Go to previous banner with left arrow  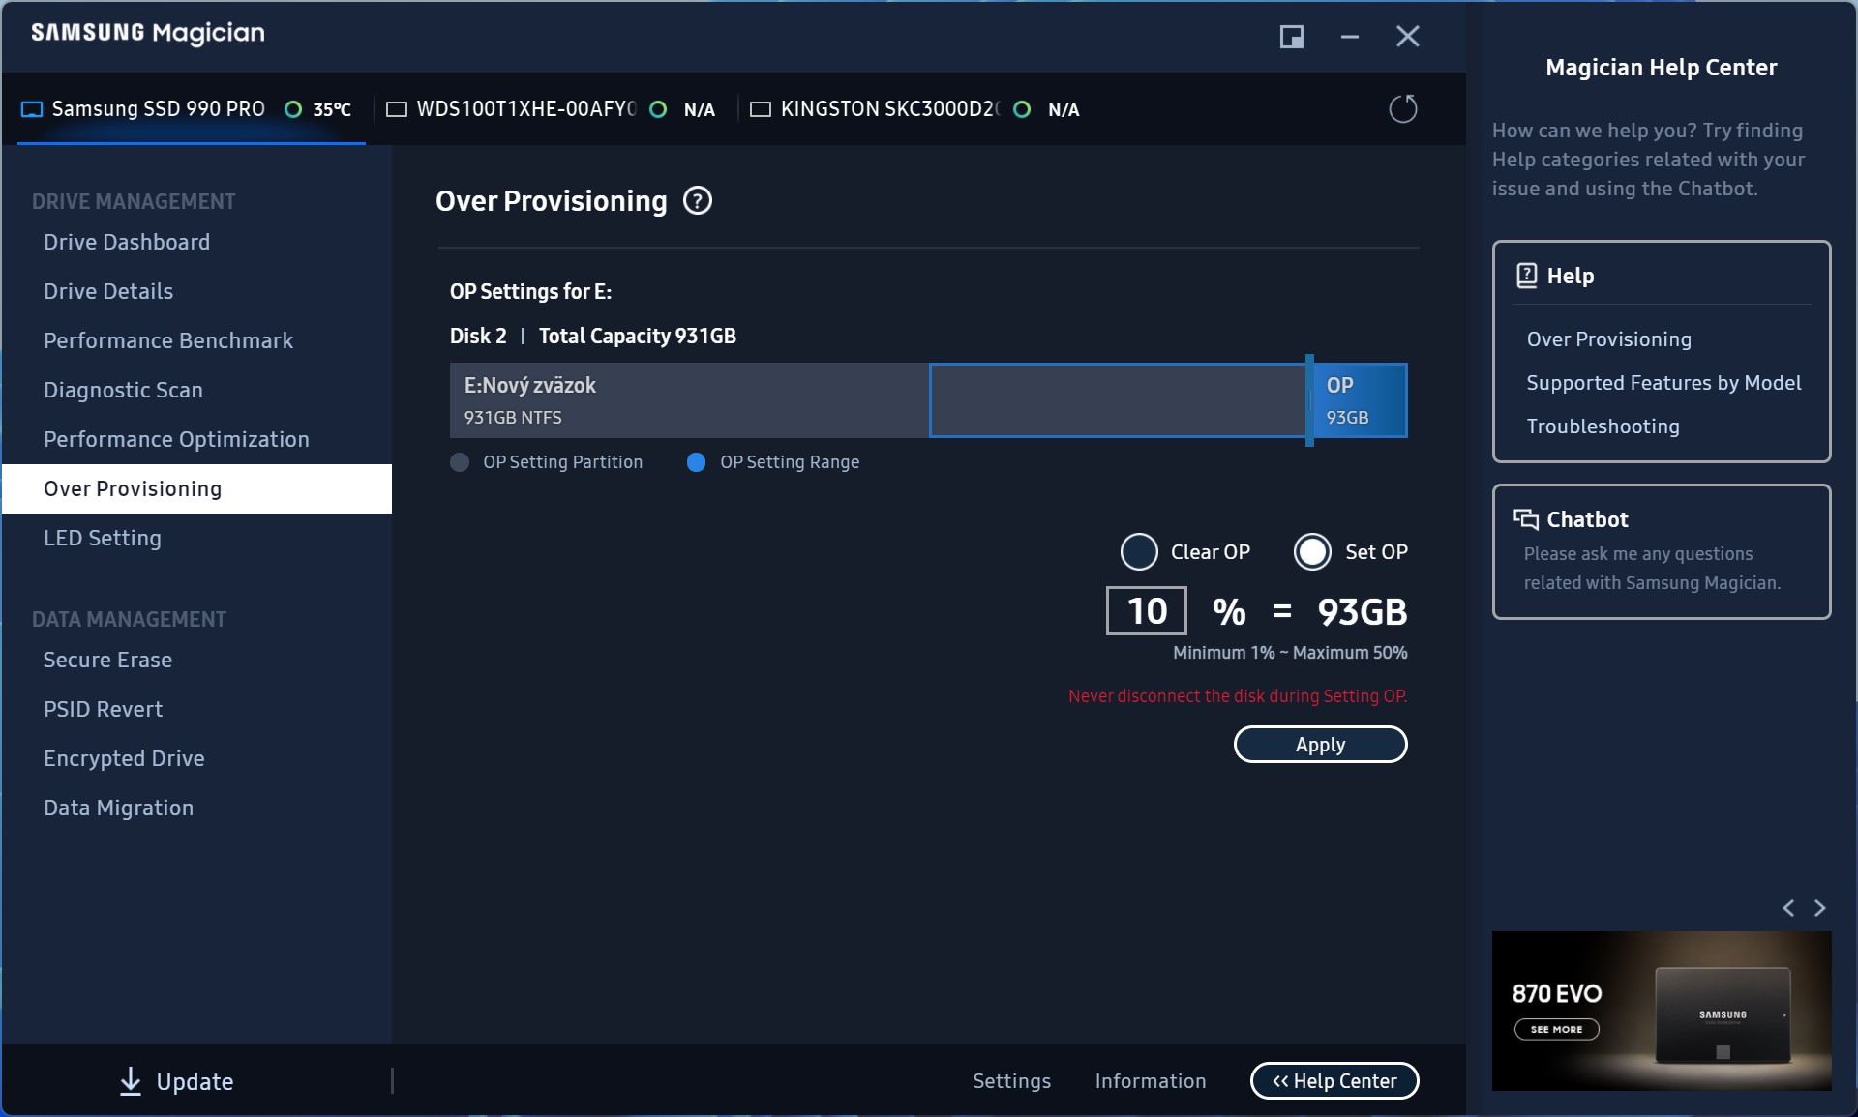[1787, 908]
